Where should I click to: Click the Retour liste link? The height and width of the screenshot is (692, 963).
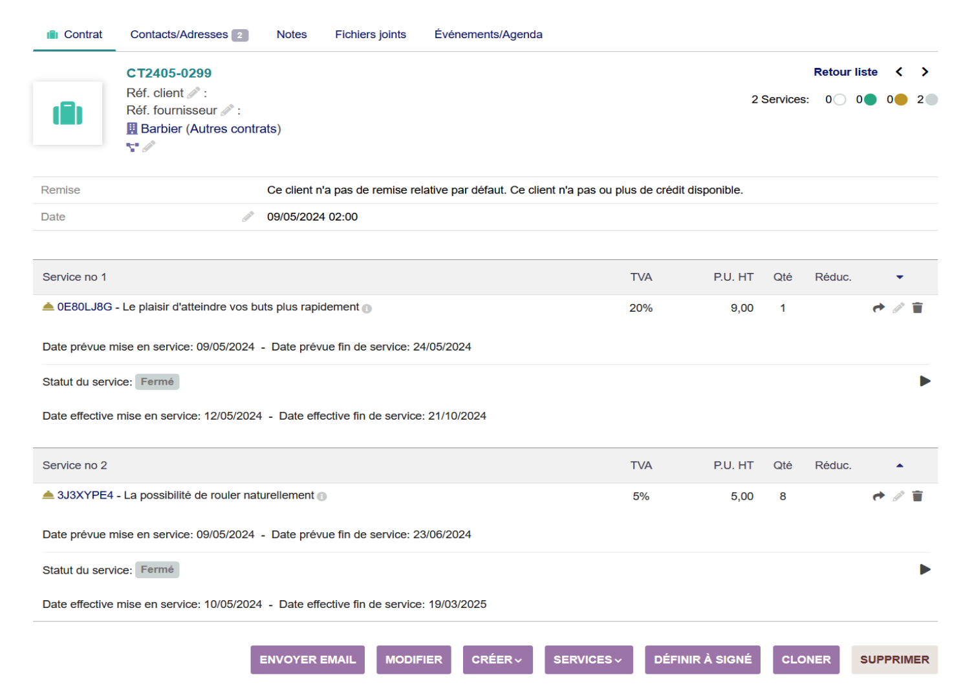pos(845,72)
